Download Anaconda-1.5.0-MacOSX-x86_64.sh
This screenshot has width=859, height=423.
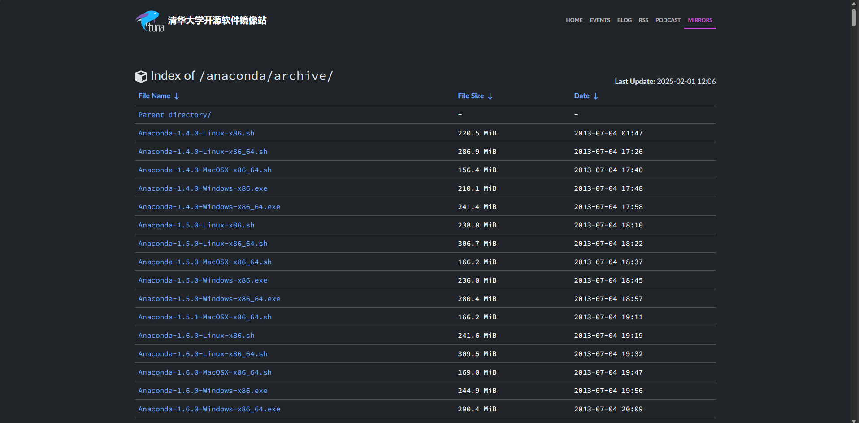pos(205,262)
